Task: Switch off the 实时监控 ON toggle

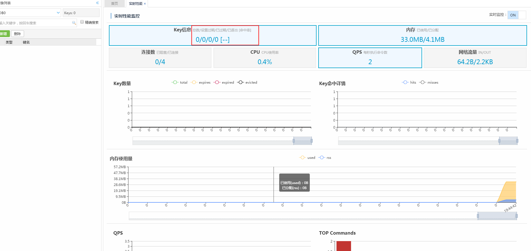Action: [517, 15]
